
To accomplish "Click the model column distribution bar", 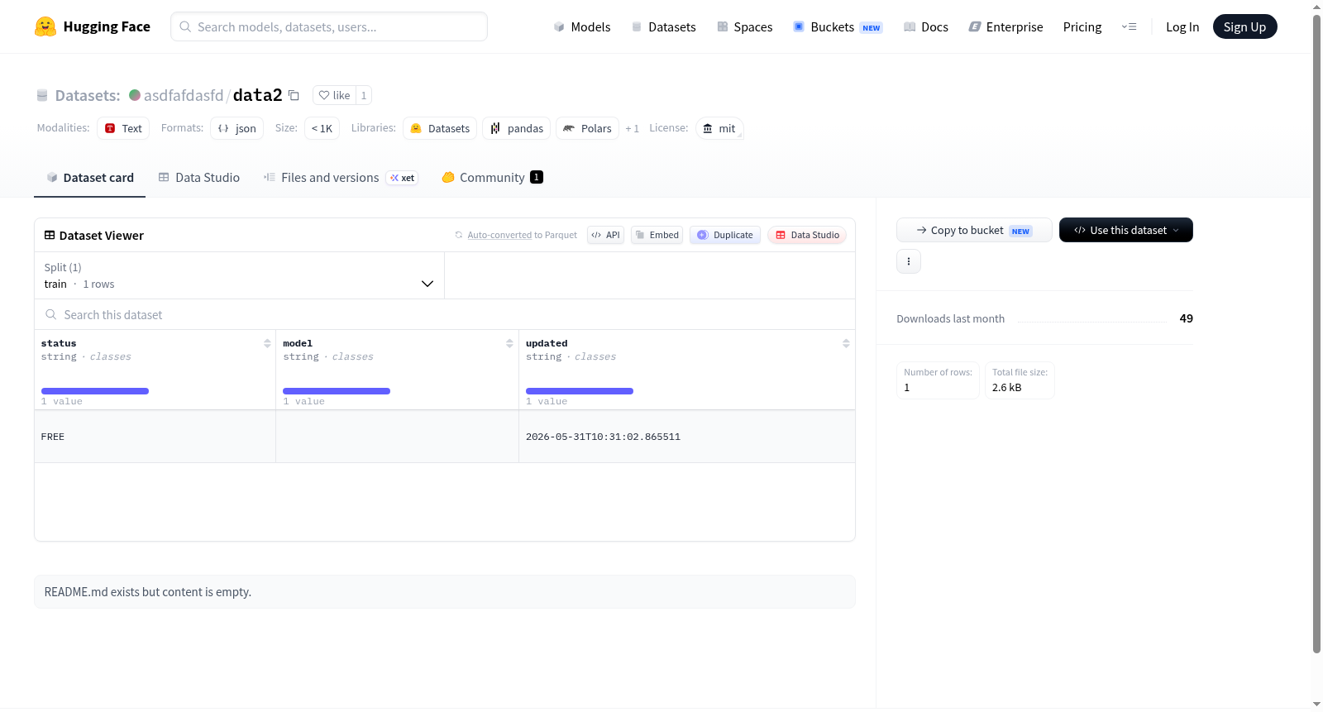I will click(337, 391).
